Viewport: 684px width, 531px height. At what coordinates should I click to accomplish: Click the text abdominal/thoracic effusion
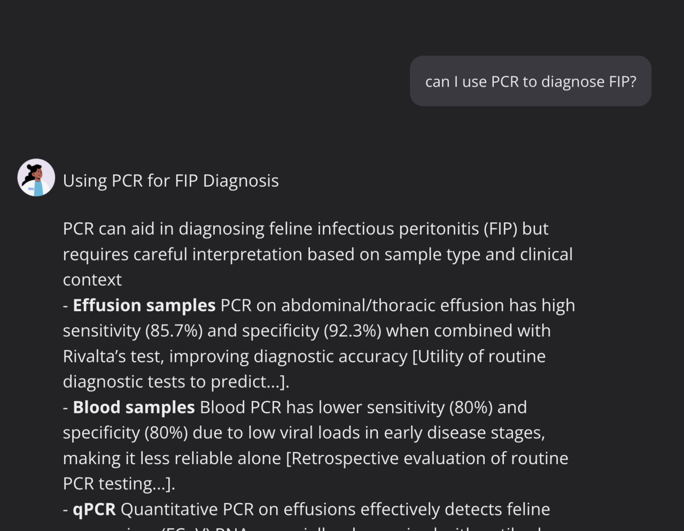coord(393,305)
